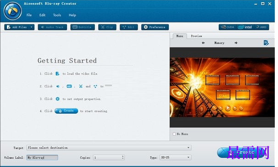
Task: Open the File menu
Action: [29, 15]
